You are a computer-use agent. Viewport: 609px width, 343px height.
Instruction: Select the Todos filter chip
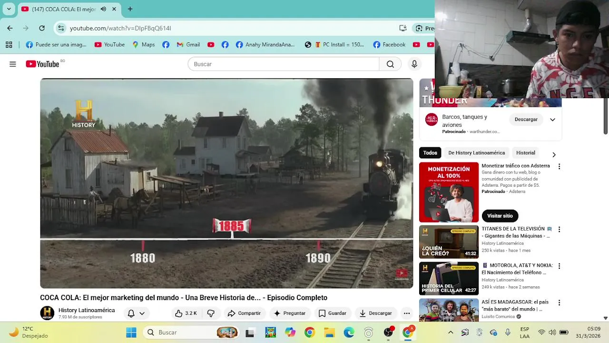(430, 153)
